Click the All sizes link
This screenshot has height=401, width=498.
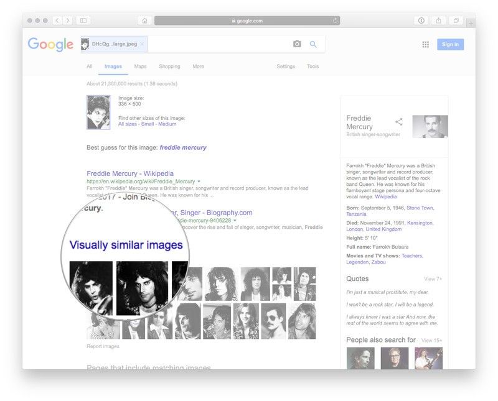[x=126, y=124]
